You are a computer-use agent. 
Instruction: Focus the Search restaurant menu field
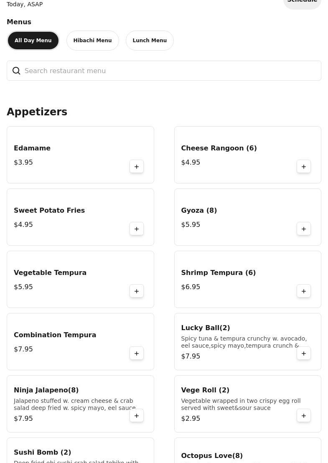click(164, 71)
